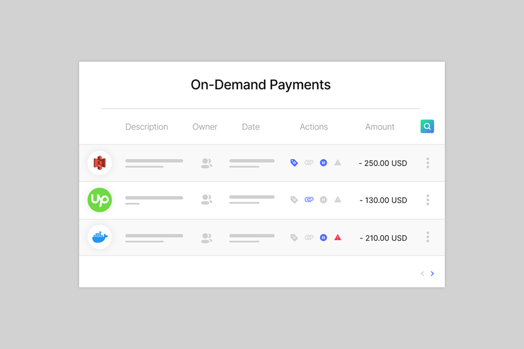Open the three-dot menu for the 210.00 USD row

428,237
